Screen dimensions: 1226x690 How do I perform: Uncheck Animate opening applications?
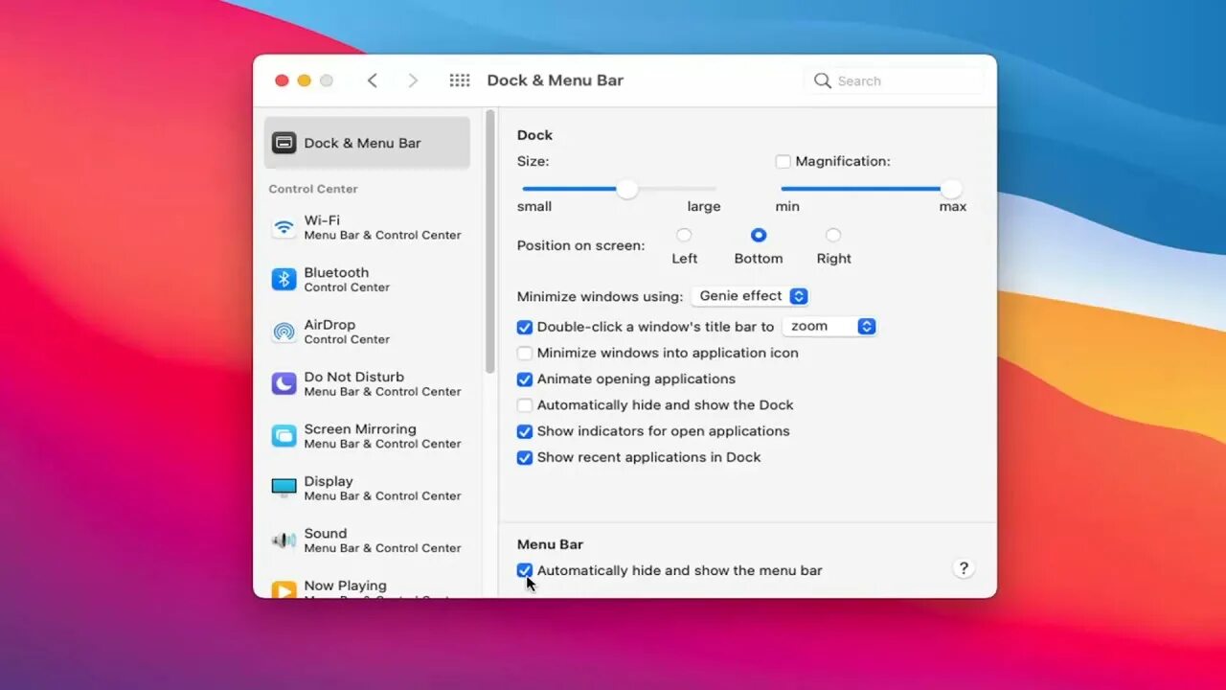tap(524, 379)
